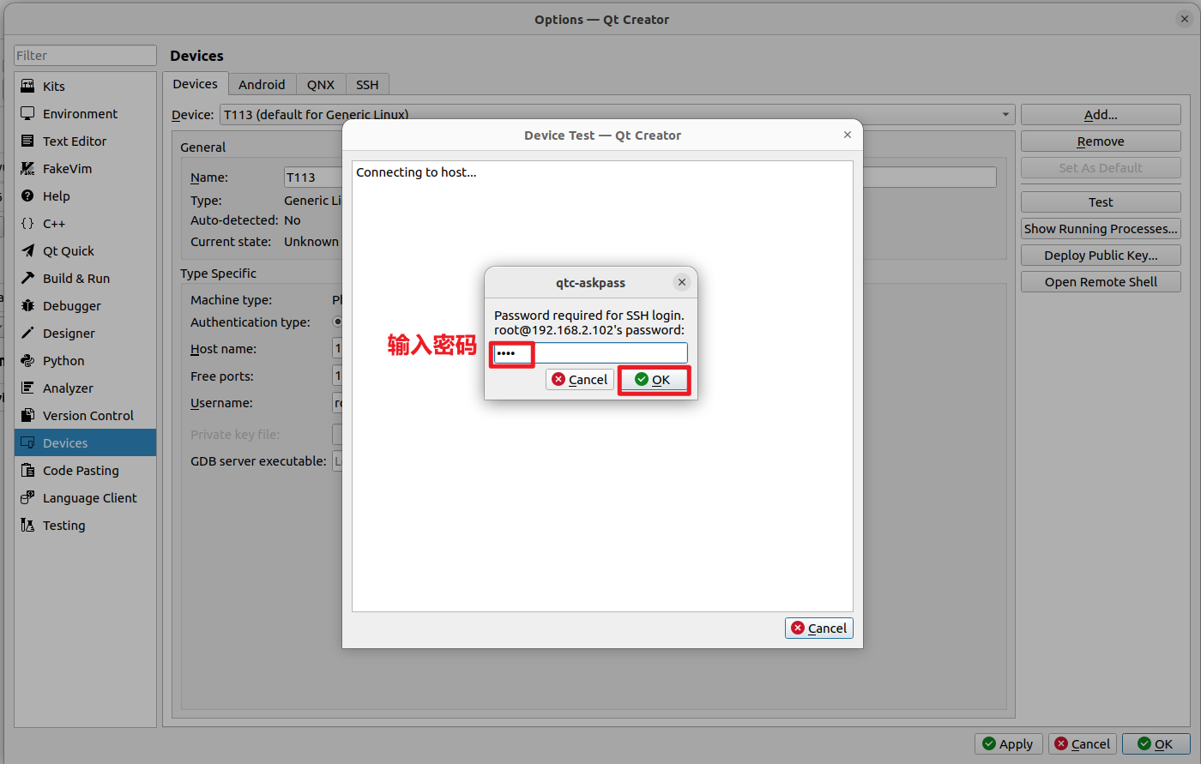This screenshot has width=1201, height=764.
Task: Click the 'Connecting to host...' text
Action: [416, 171]
